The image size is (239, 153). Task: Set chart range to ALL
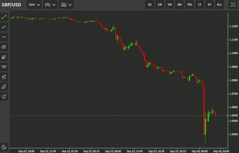coord(220,4)
